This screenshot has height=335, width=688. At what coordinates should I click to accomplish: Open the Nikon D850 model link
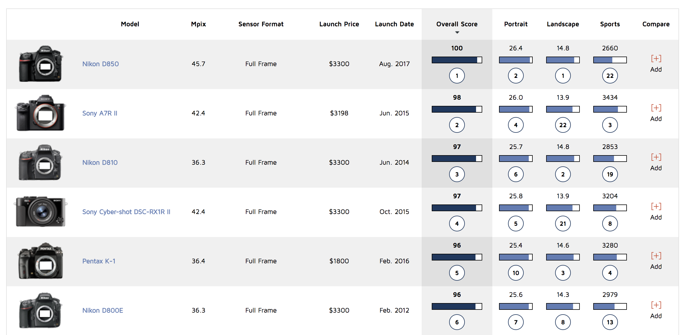click(100, 64)
